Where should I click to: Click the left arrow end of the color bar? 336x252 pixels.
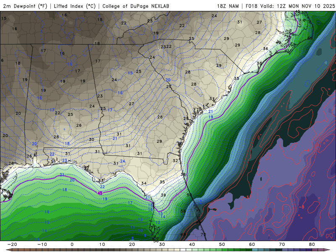(8, 250)
